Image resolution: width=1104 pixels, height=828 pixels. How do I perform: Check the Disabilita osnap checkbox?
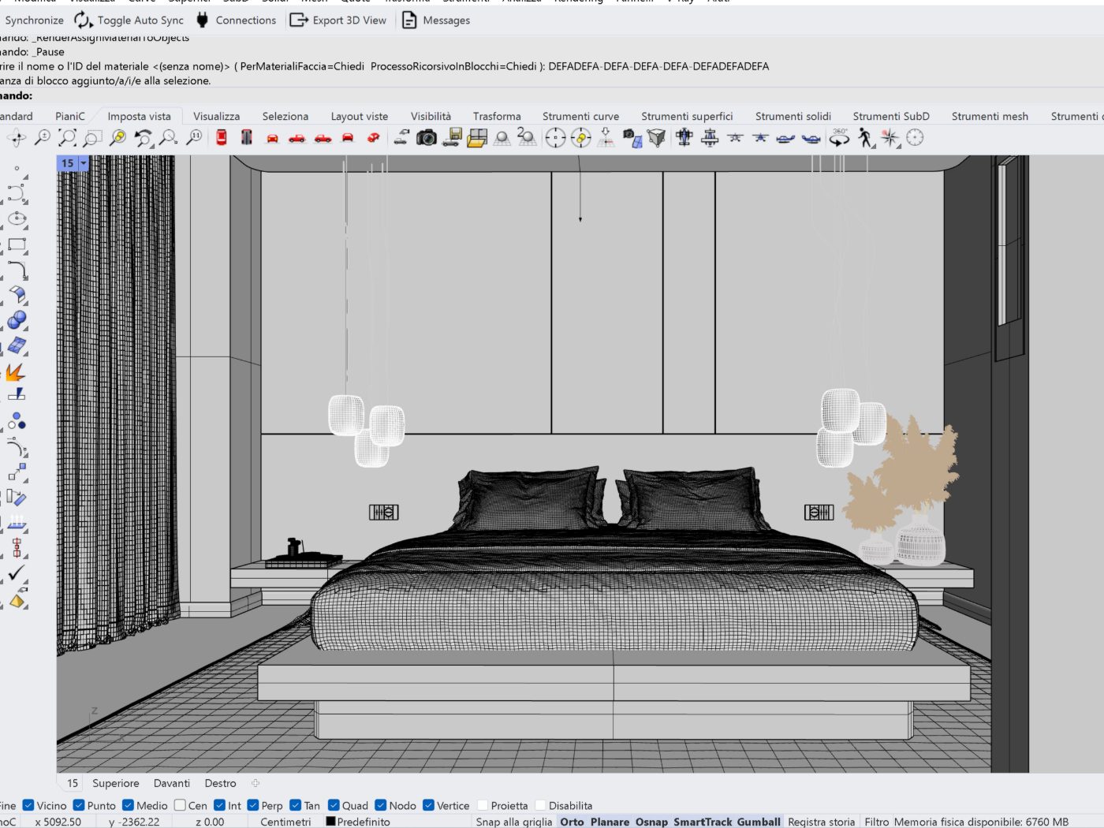pyautogui.click(x=540, y=805)
